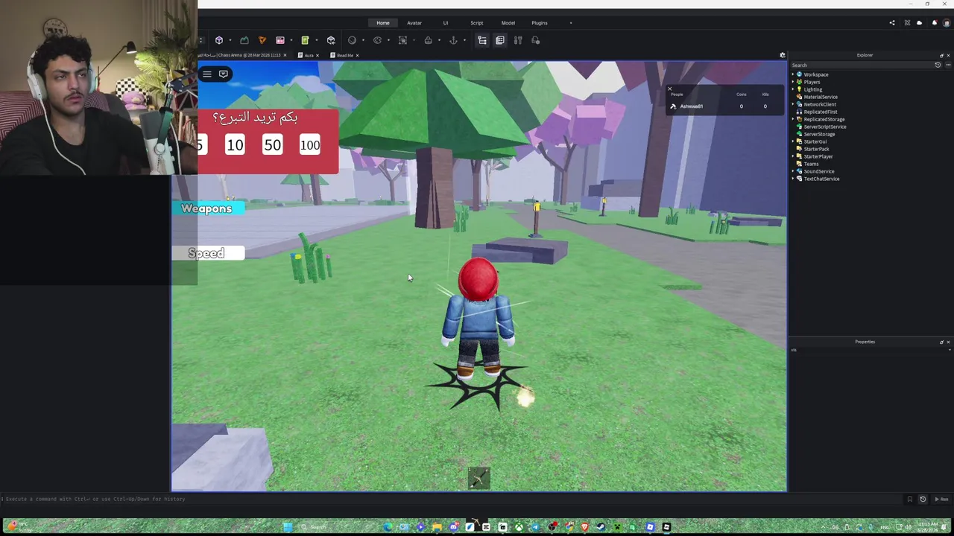Expand the ReplicatedStorage tree node
The width and height of the screenshot is (954, 536).
pos(793,119)
